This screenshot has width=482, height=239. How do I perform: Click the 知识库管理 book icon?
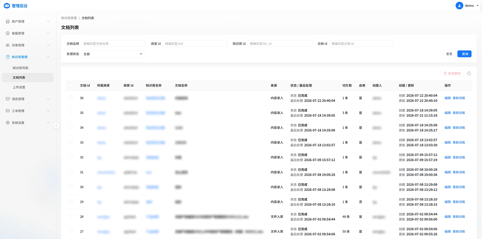tap(8, 57)
